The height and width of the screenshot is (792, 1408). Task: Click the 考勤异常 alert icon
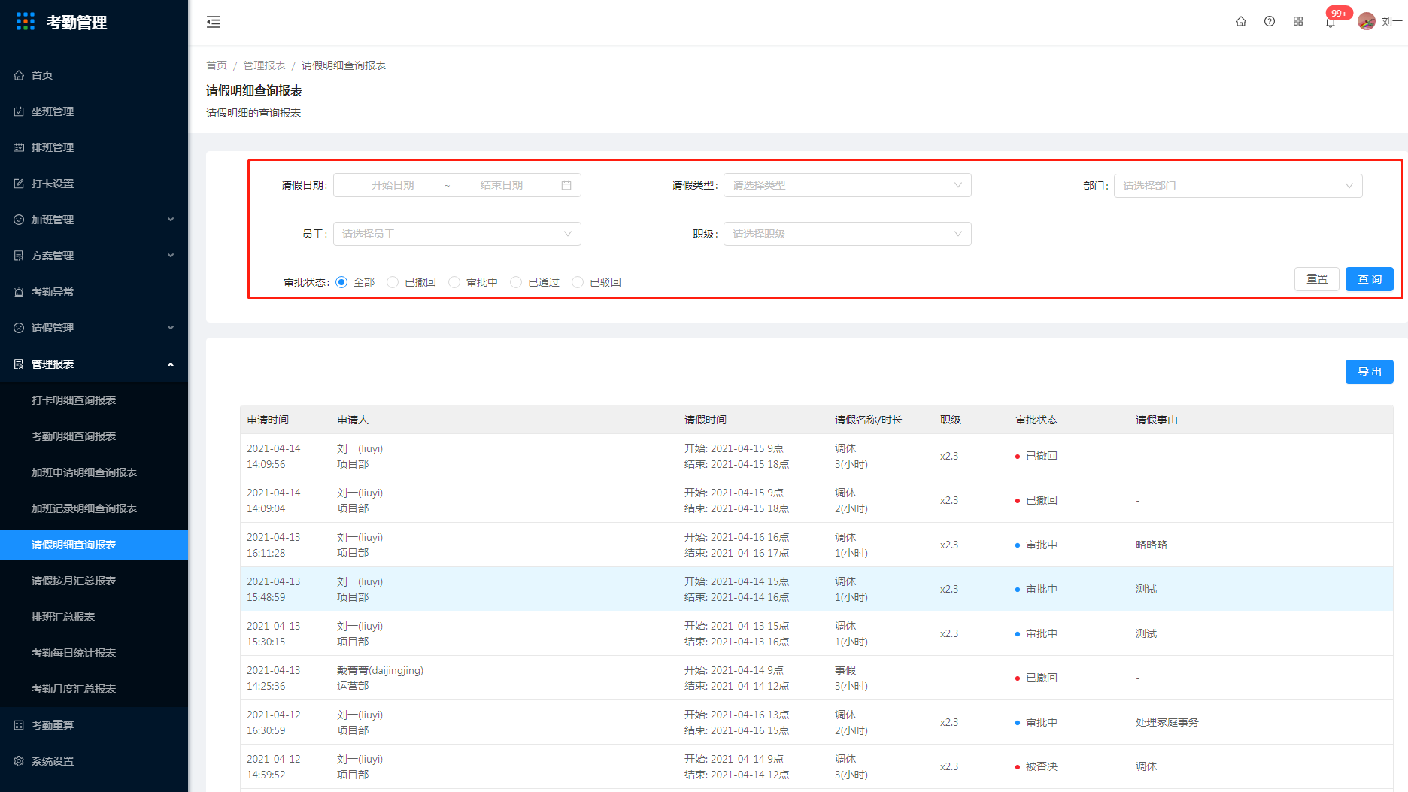coord(19,292)
